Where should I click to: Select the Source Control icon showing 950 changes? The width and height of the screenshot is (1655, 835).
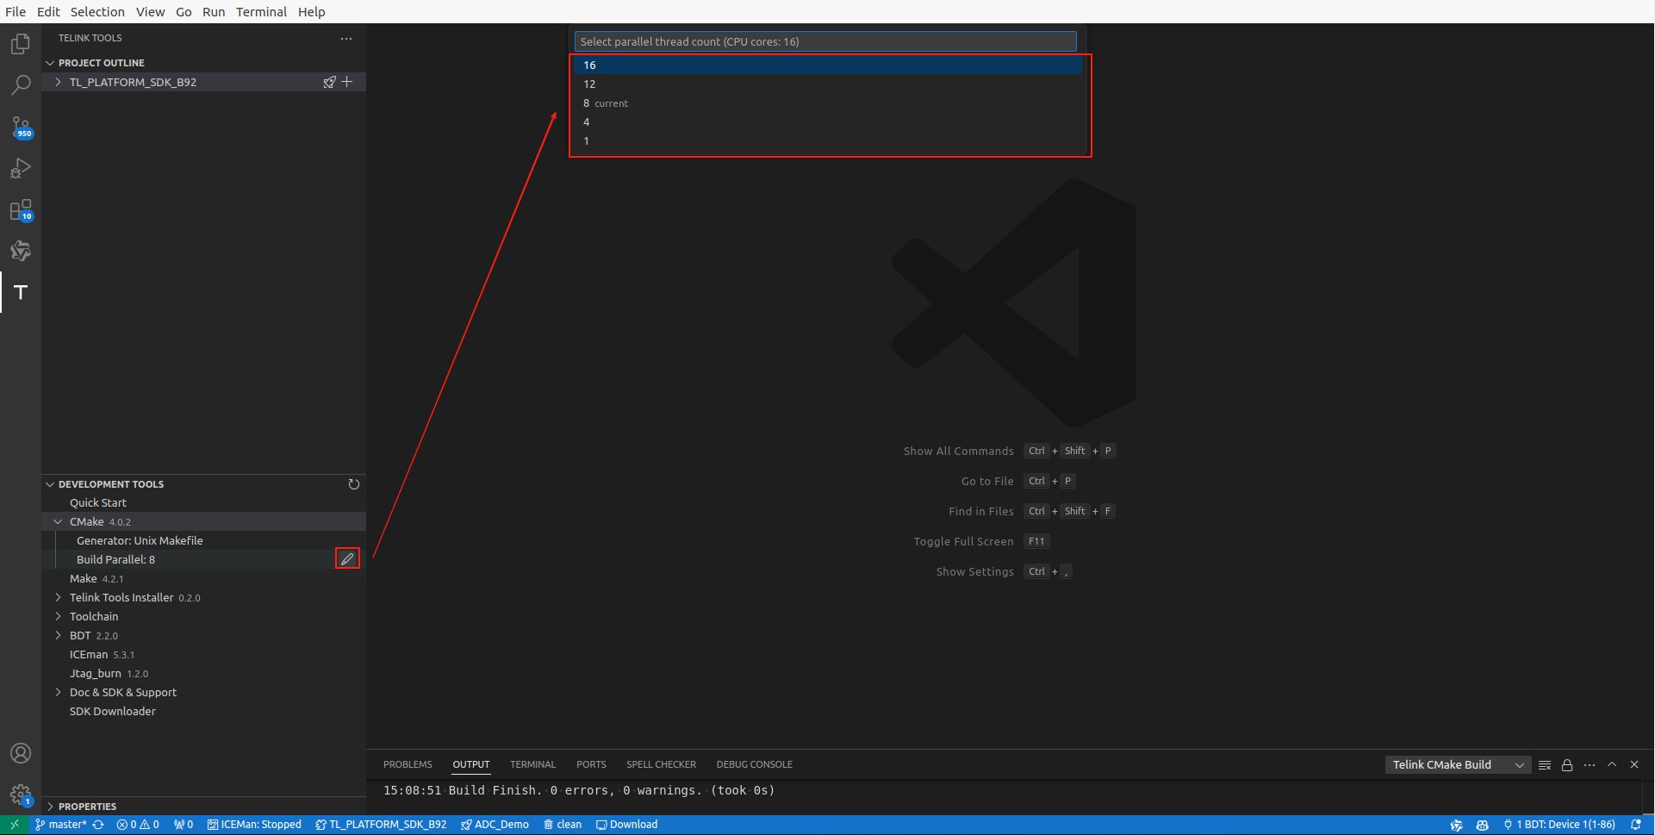tap(21, 128)
